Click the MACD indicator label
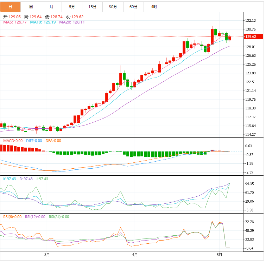The height and width of the screenshot is (263, 266). [13, 141]
